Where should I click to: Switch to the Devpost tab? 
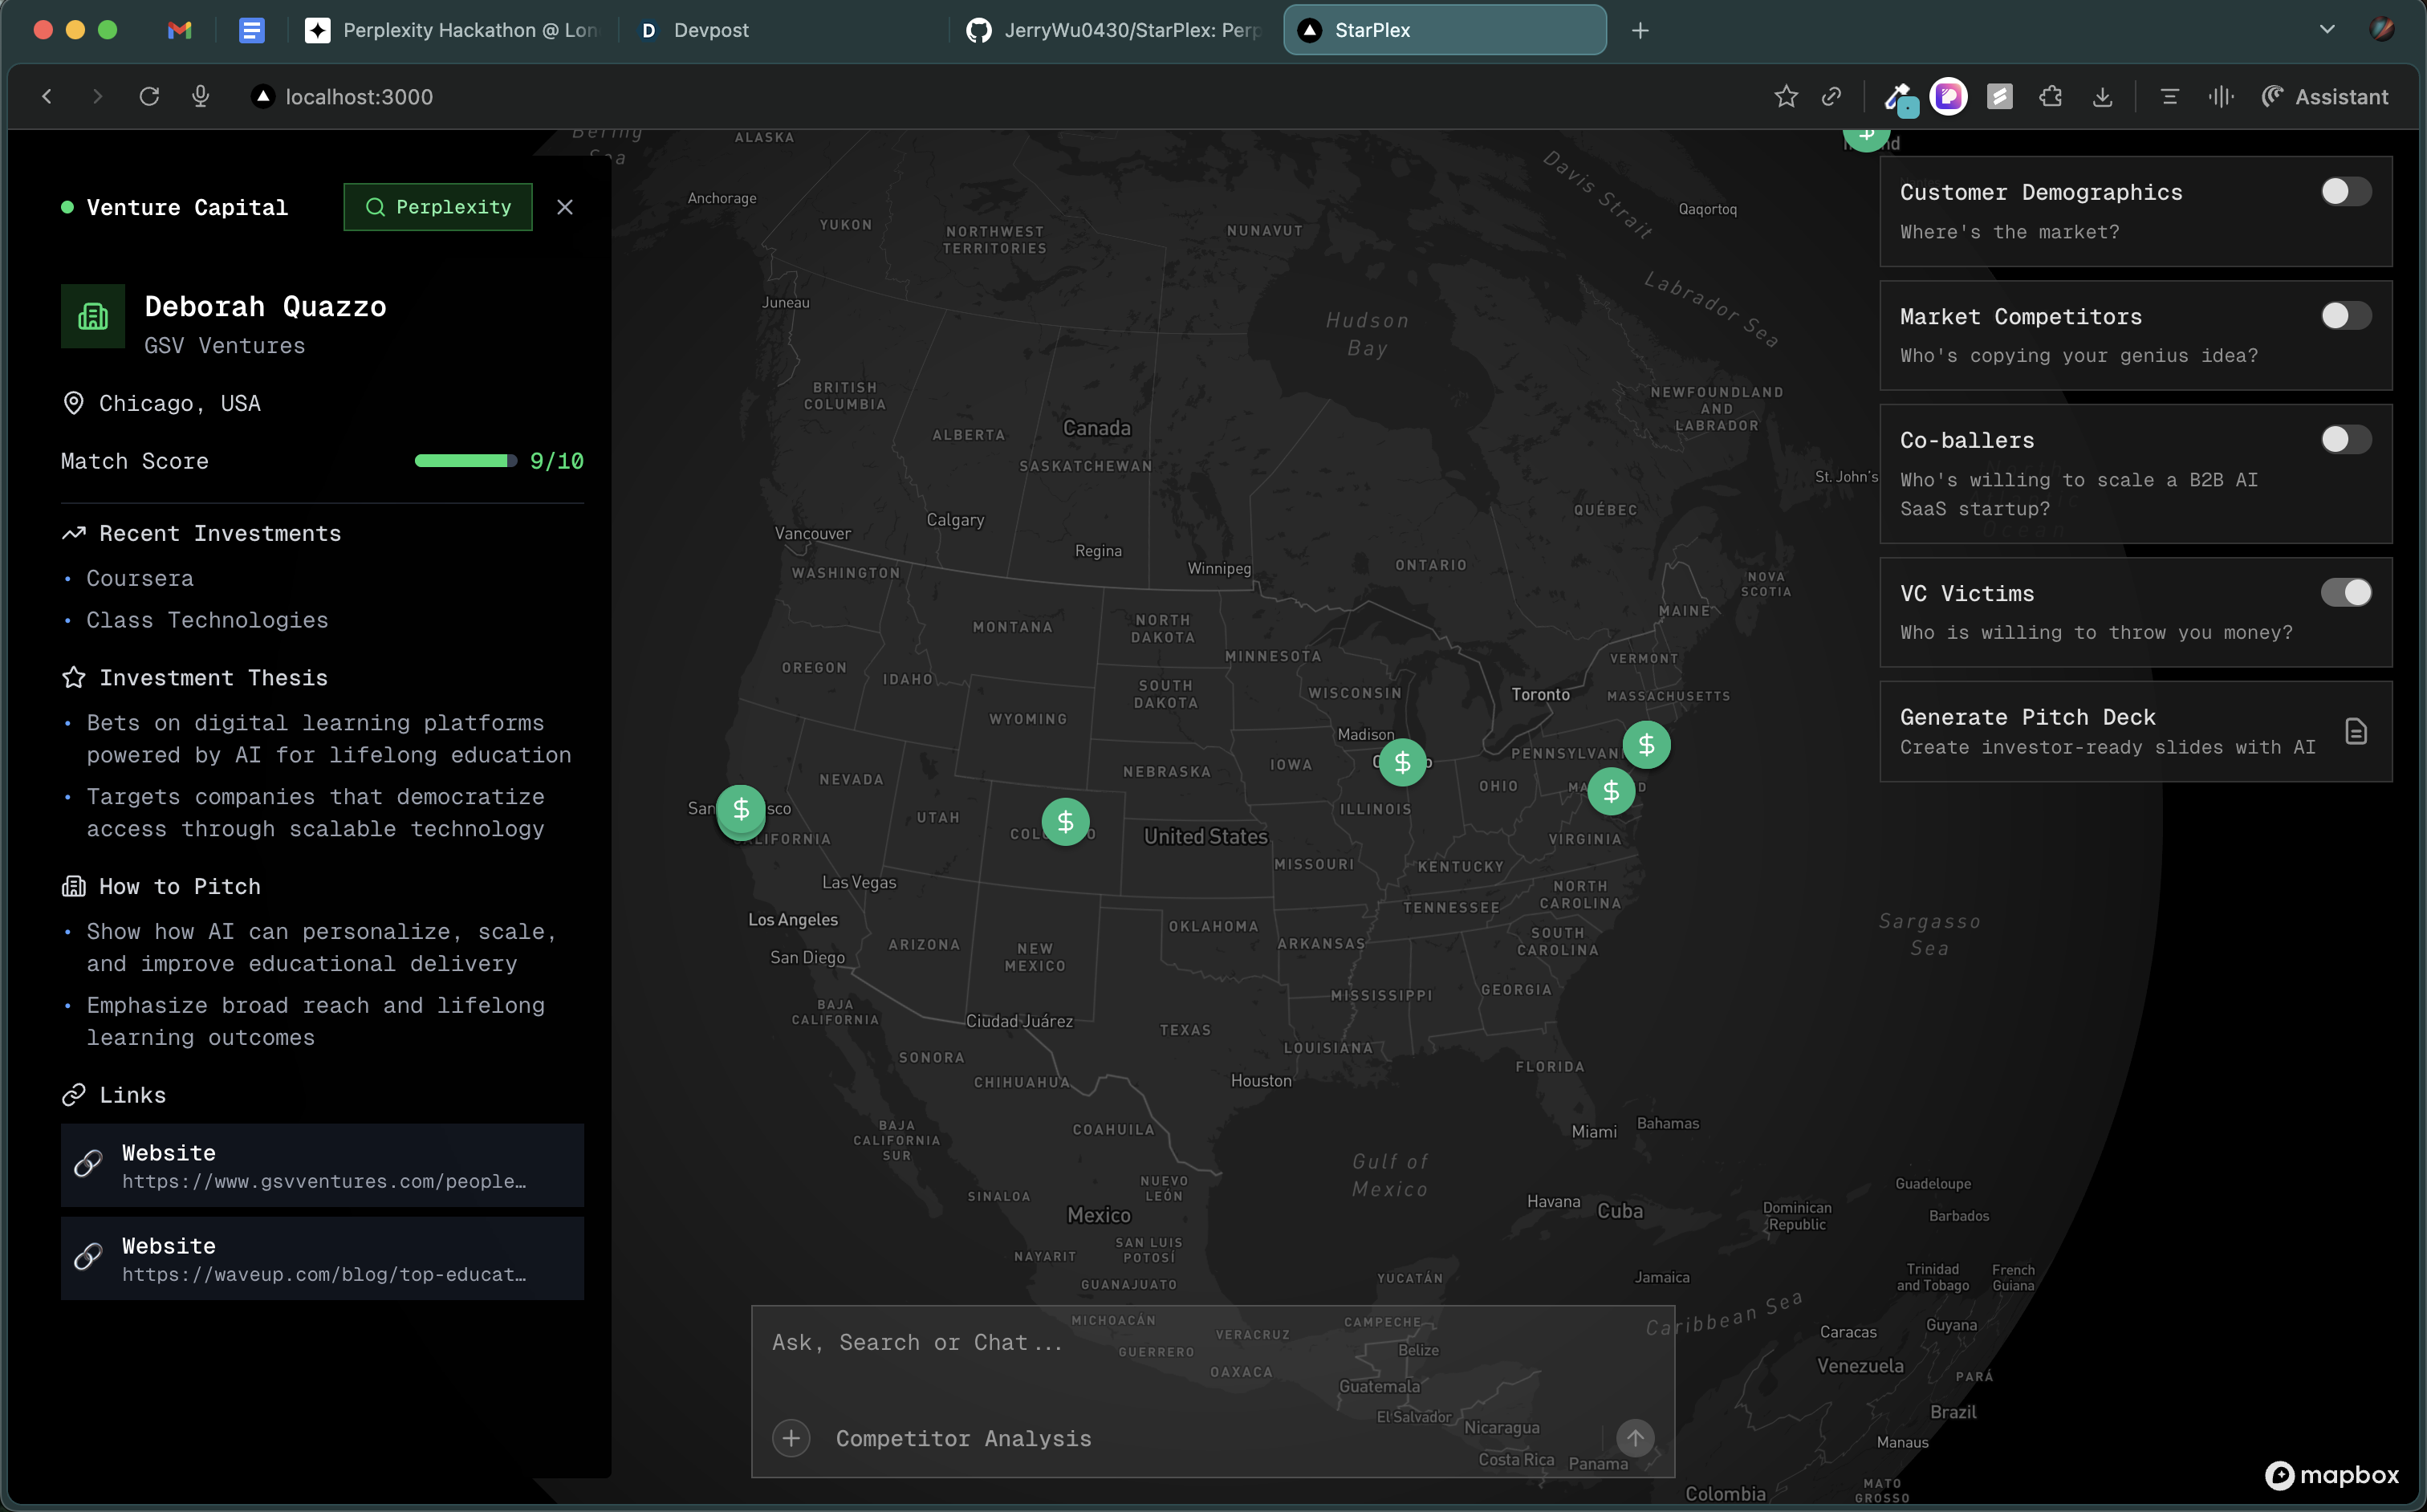coord(710,30)
